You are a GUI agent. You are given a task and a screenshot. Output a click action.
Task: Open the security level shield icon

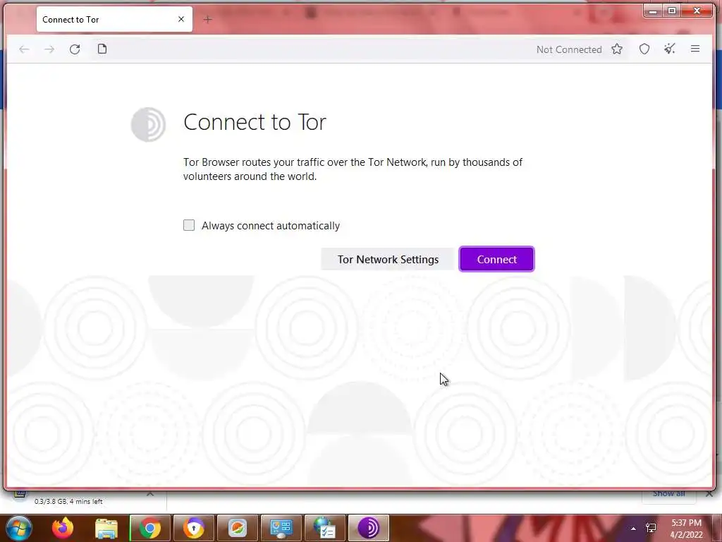click(x=644, y=49)
